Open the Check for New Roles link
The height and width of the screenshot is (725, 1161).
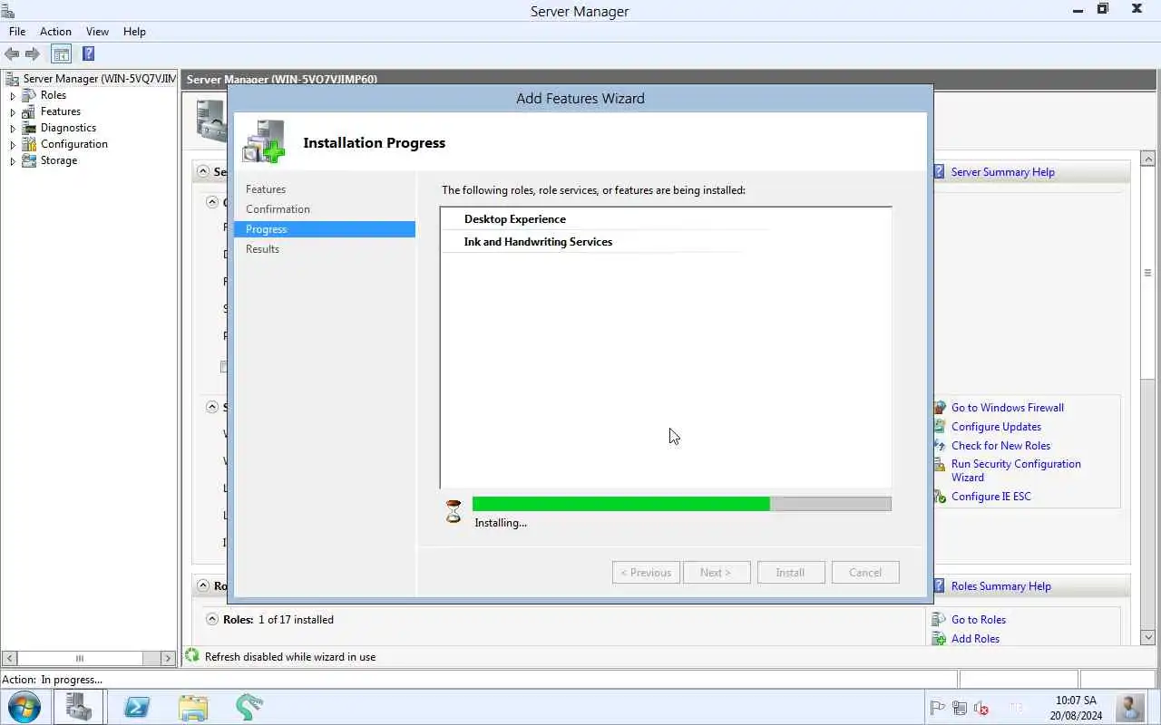[x=1000, y=446]
